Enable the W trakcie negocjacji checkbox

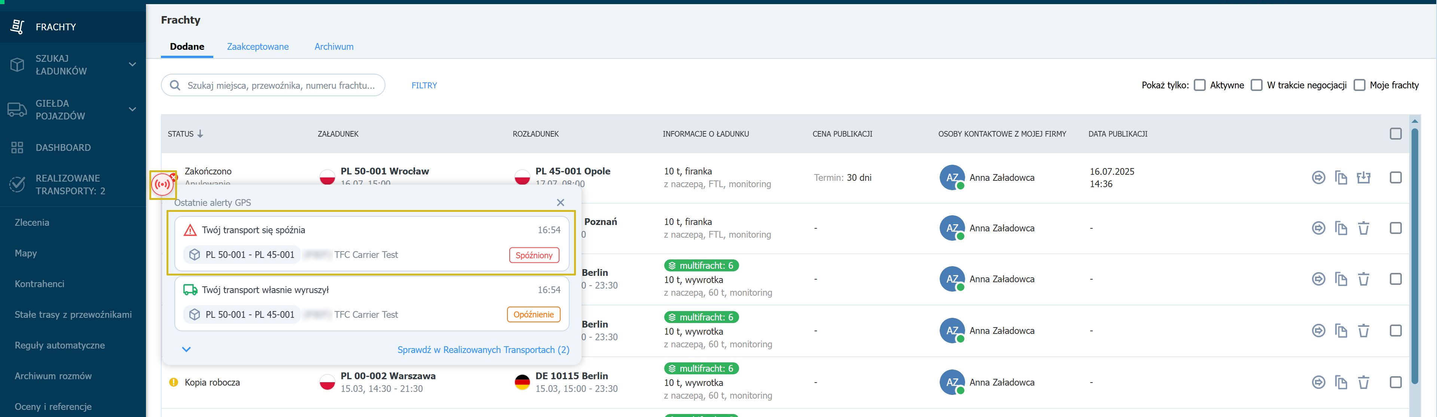(1256, 85)
